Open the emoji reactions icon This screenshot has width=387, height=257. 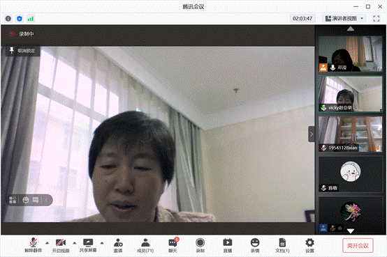click(255, 245)
